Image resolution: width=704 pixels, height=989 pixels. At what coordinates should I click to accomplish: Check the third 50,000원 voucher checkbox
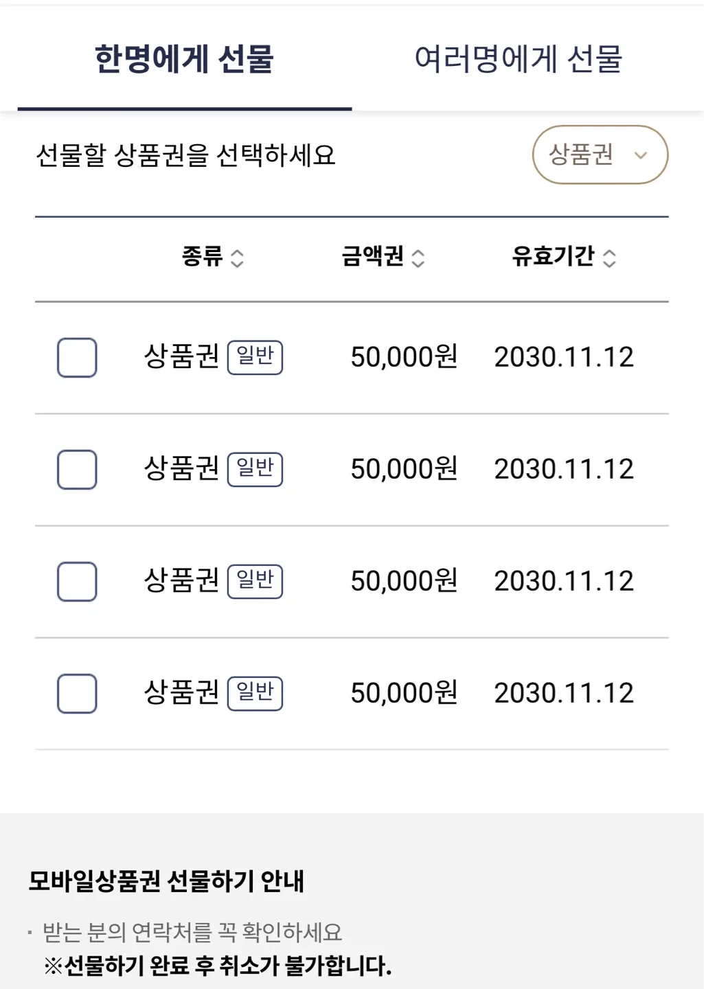[77, 581]
